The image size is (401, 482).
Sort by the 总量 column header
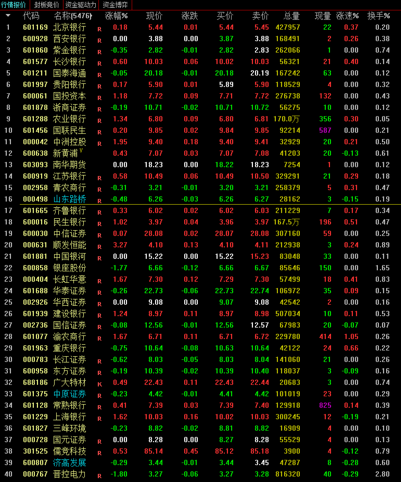click(292, 16)
